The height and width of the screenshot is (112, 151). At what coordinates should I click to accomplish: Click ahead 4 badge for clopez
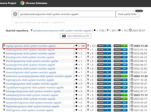(104, 49)
